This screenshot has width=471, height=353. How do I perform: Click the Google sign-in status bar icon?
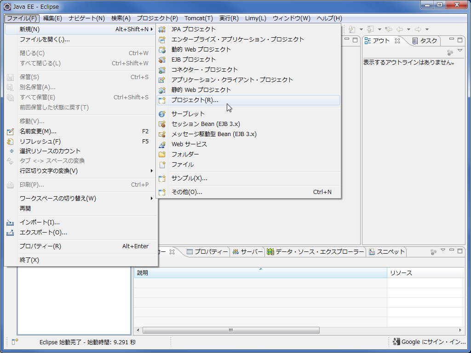coord(396,342)
